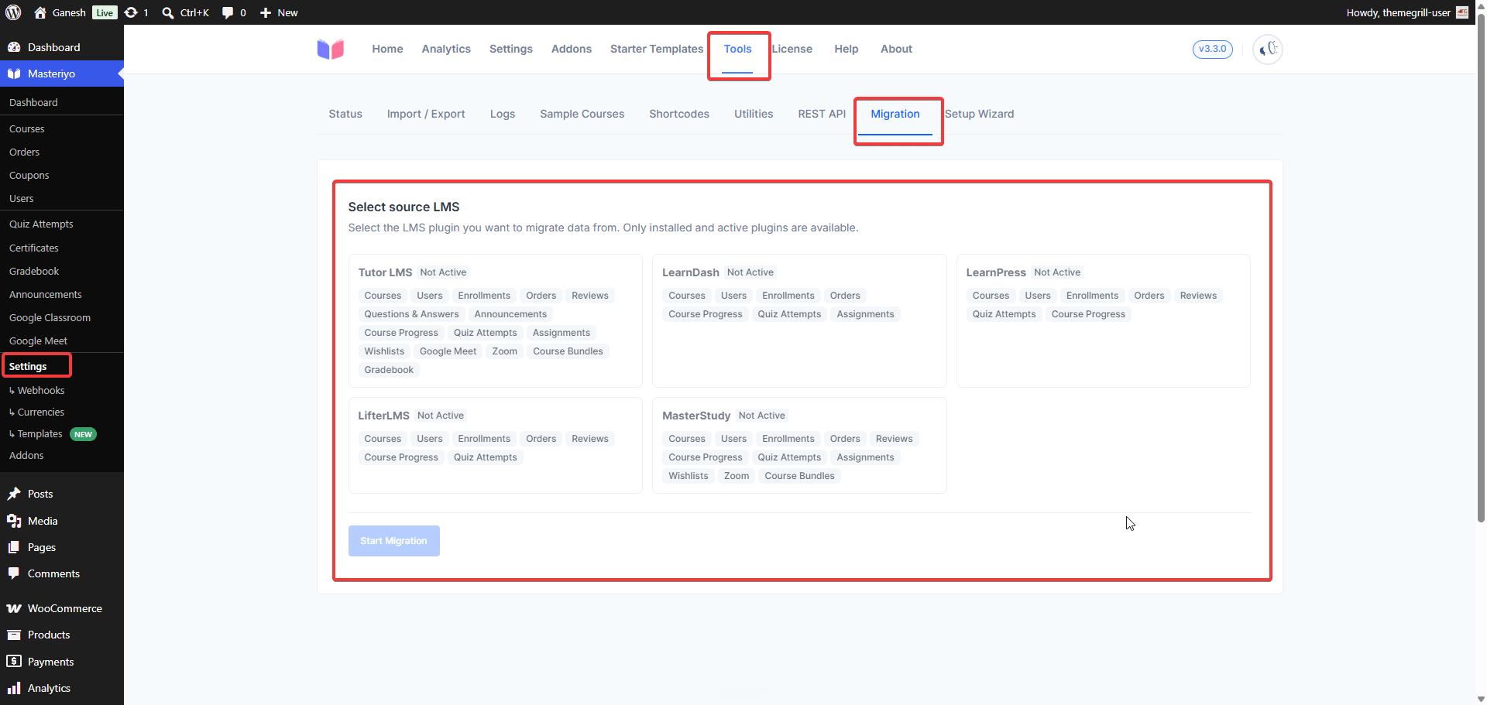
Task: Open the Logs sub-tab
Action: click(503, 114)
